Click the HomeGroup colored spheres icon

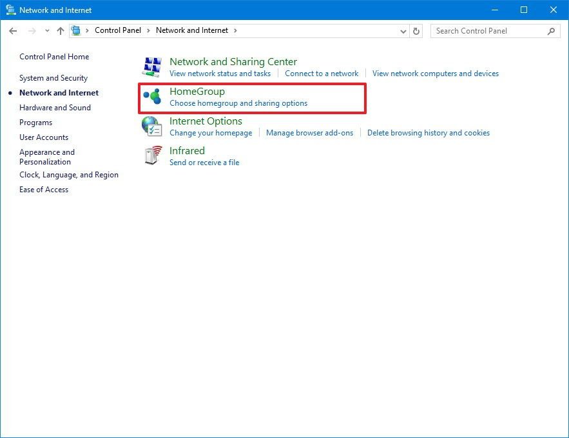click(x=152, y=97)
